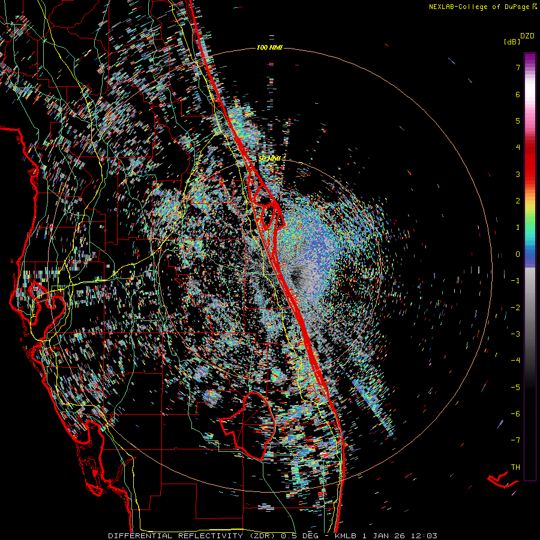Click the ZDR color scale bar
The image size is (540, 540).
pos(530,266)
